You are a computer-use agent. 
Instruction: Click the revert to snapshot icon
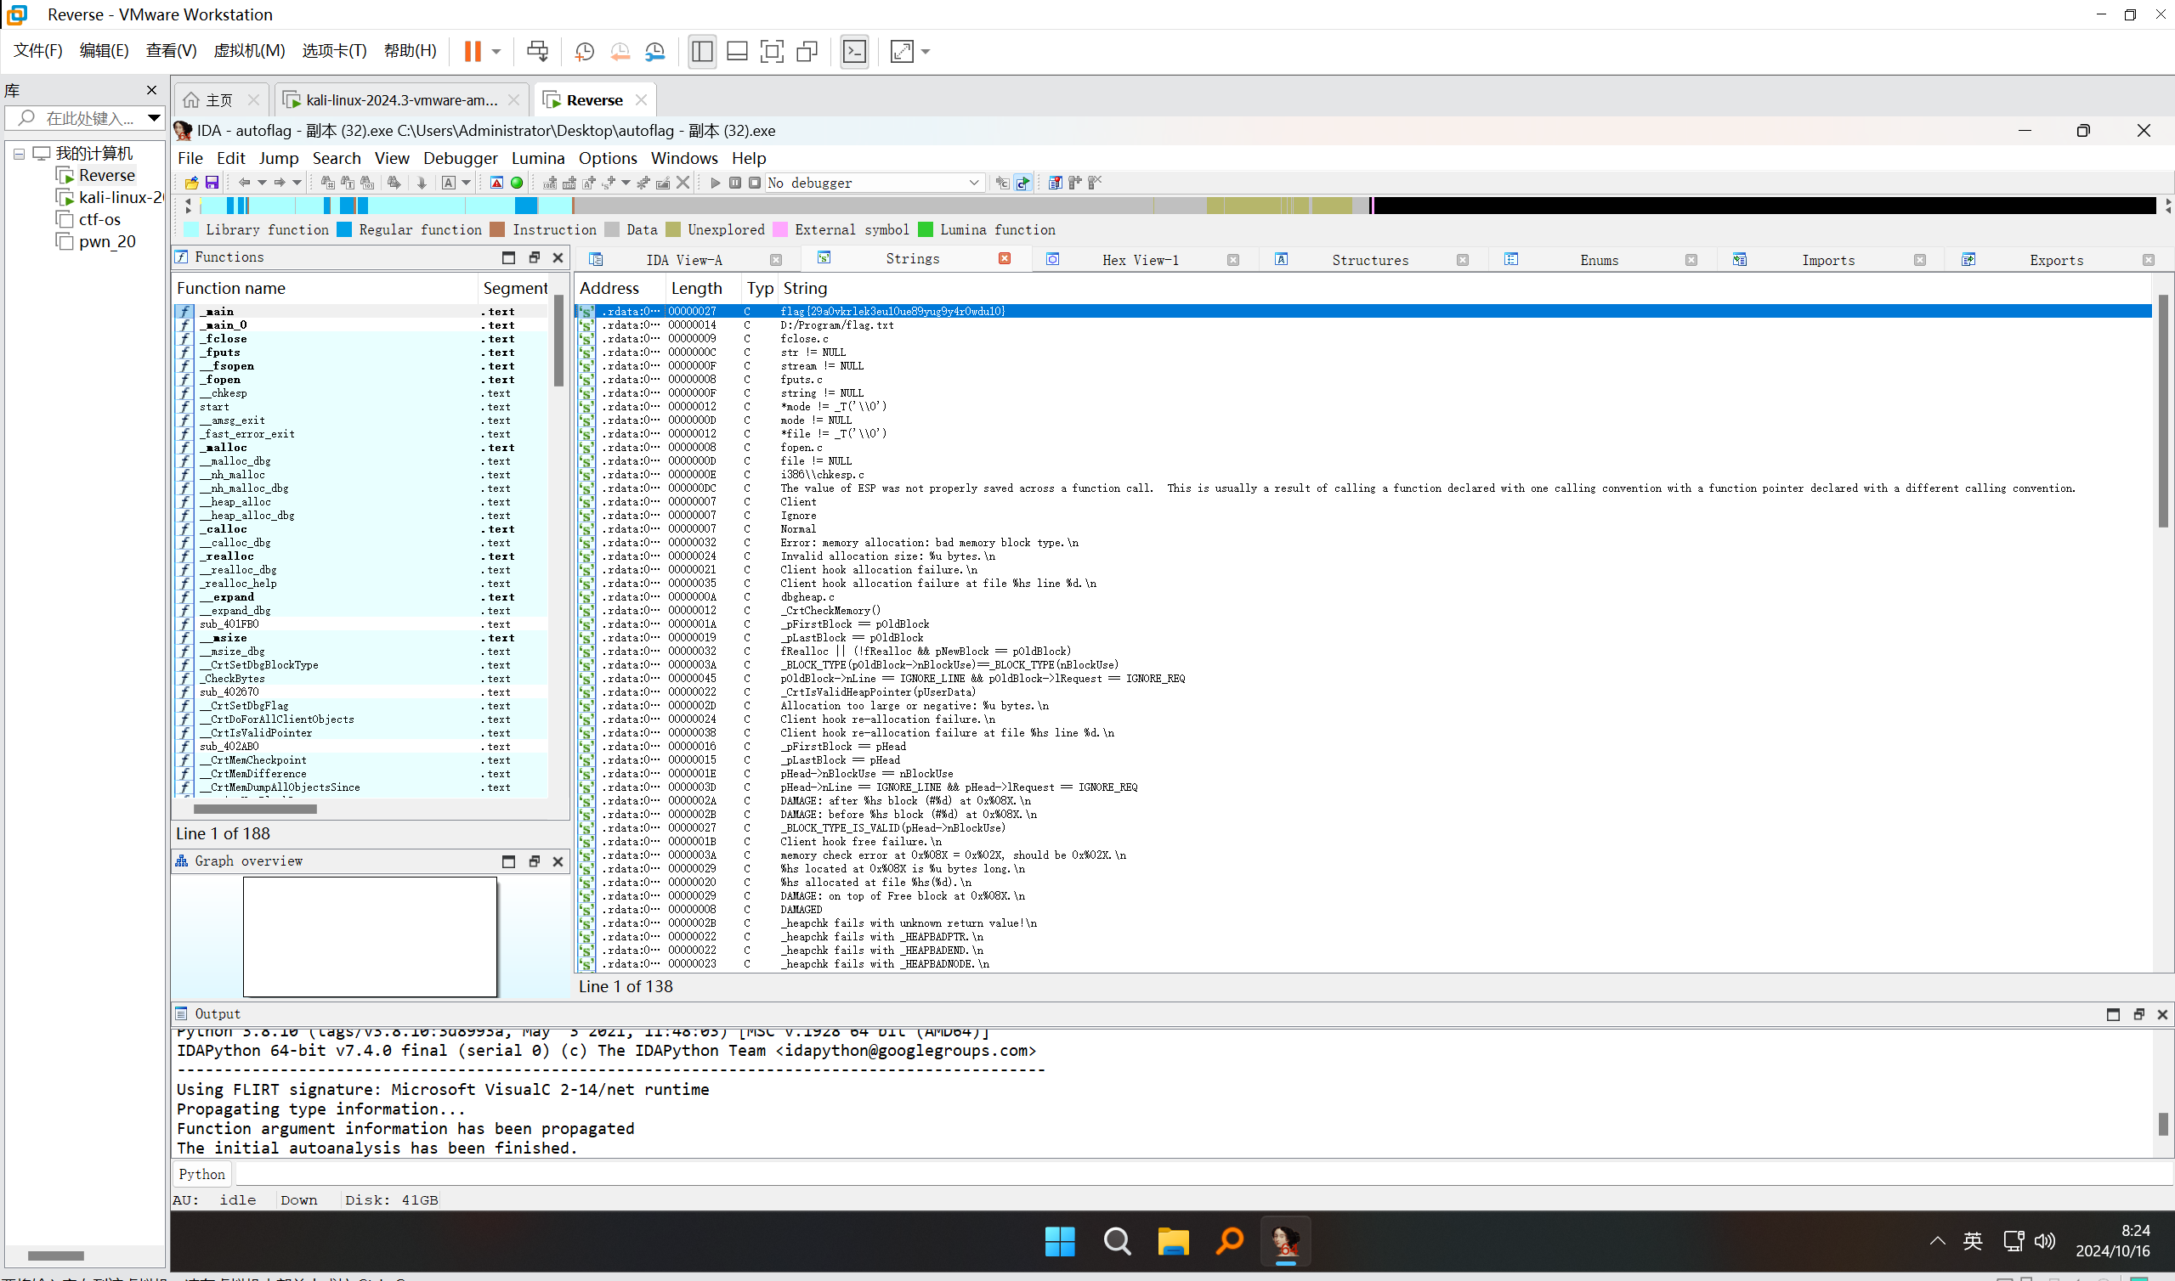pos(620,51)
